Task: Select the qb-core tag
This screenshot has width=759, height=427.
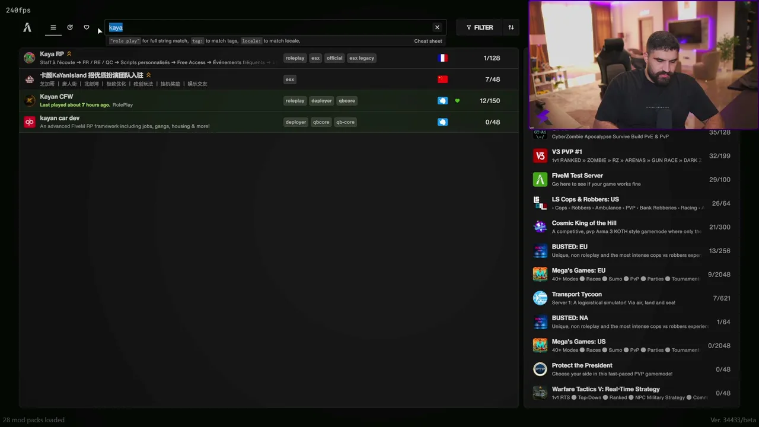Action: 346,122
